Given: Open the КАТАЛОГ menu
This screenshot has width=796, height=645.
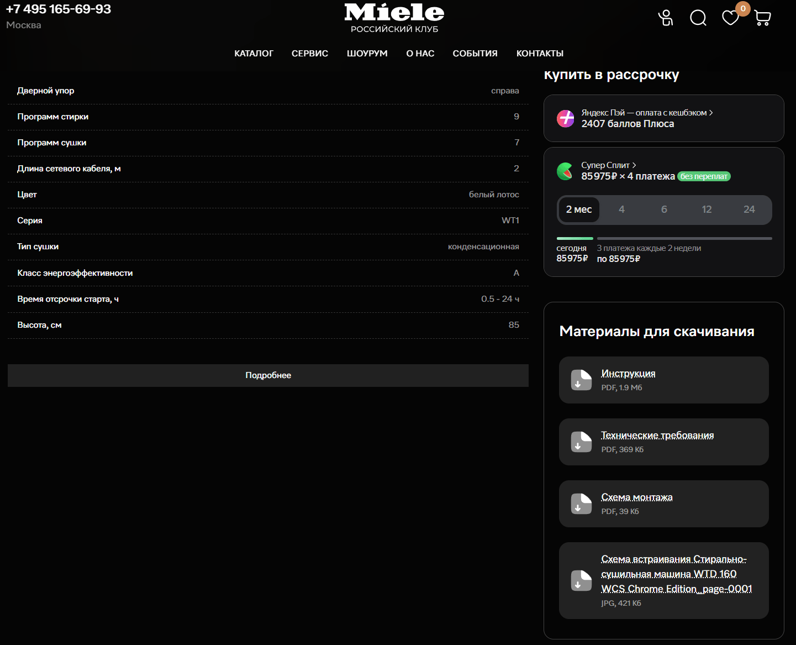Looking at the screenshot, I should coord(254,54).
